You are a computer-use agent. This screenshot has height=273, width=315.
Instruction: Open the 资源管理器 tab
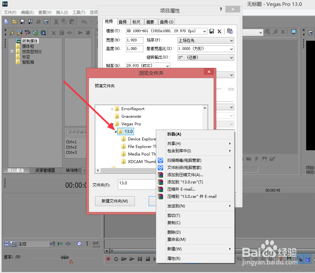pos(45,170)
